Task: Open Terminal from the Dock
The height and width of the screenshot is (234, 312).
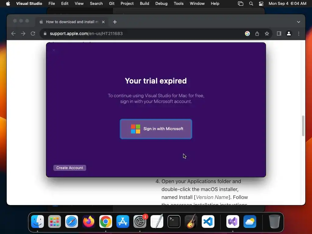Action: coord(174,222)
